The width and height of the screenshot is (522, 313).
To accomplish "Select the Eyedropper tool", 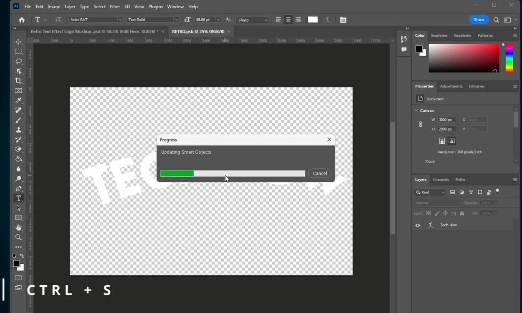I will point(18,100).
